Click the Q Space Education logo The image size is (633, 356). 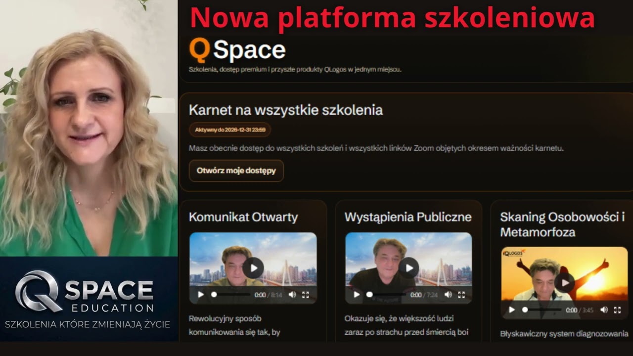click(84, 291)
